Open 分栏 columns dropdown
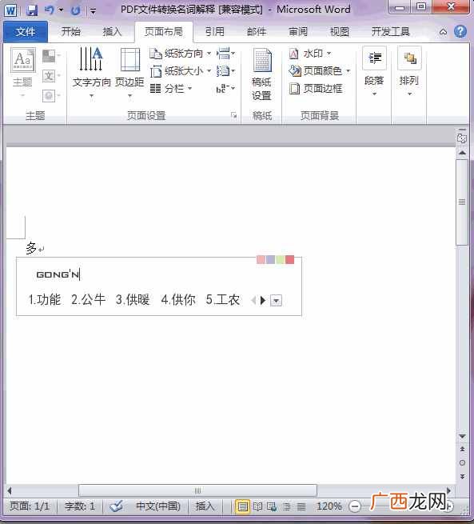Viewport: 474px width, 524px height. tap(170, 89)
